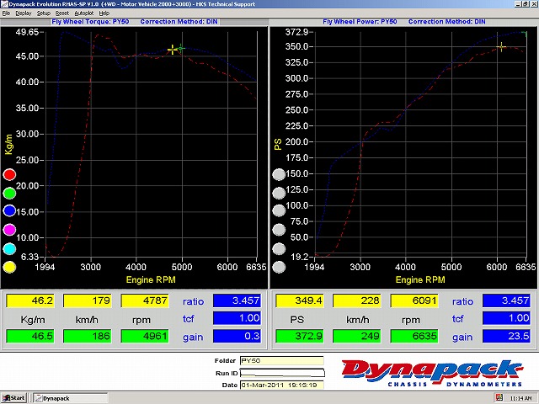Image resolution: width=539 pixels, height=404 pixels.
Task: Click the grey run circle beside the 50.0 label
Action: [279, 249]
